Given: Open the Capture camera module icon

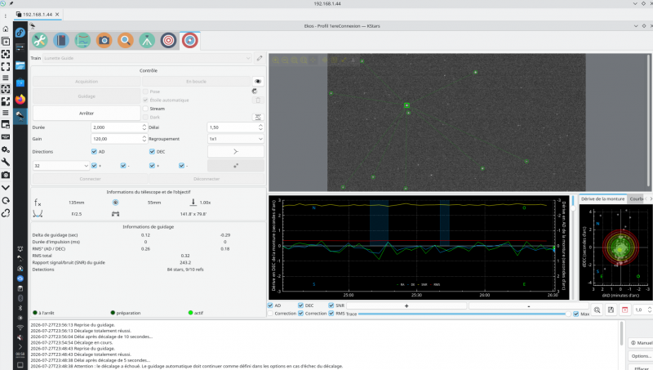Looking at the screenshot, I should 104,40.
